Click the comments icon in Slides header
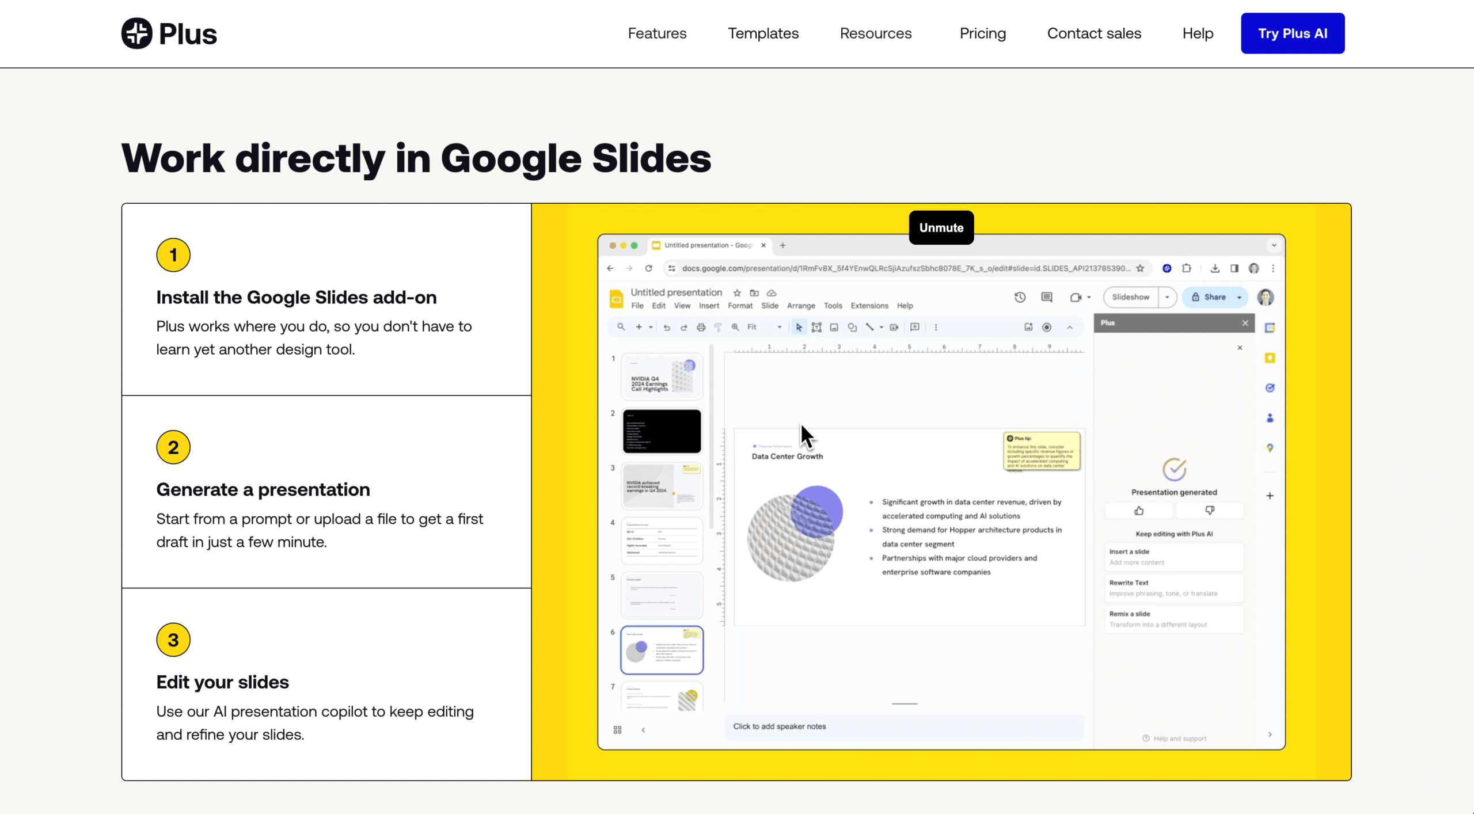The height and width of the screenshot is (814, 1474). point(1047,297)
